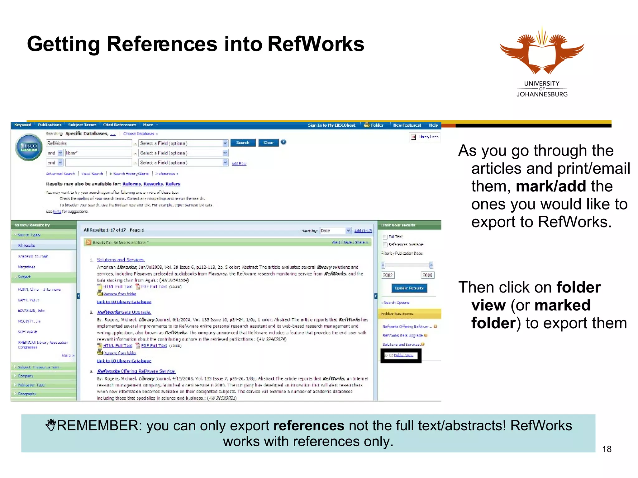The image size is (638, 478).
Task: Click the blue help question-mark icon
Action: [x=283, y=142]
